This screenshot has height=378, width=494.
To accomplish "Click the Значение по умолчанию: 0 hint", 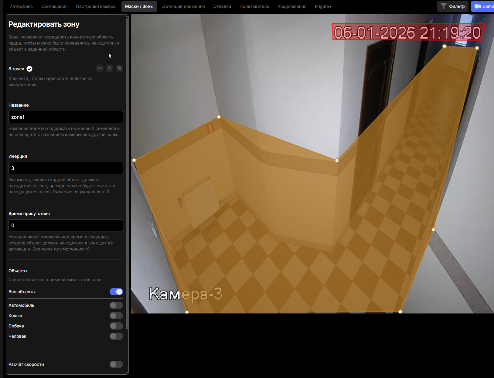I will click(x=61, y=249).
